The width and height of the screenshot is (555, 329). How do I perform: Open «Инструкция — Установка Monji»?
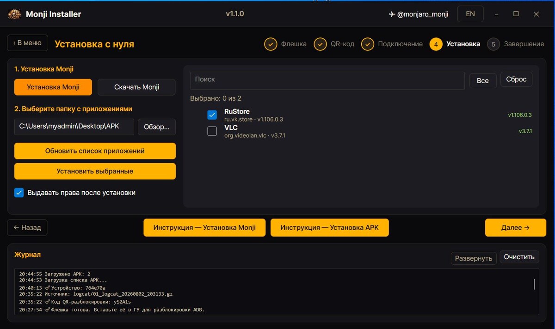pos(204,227)
